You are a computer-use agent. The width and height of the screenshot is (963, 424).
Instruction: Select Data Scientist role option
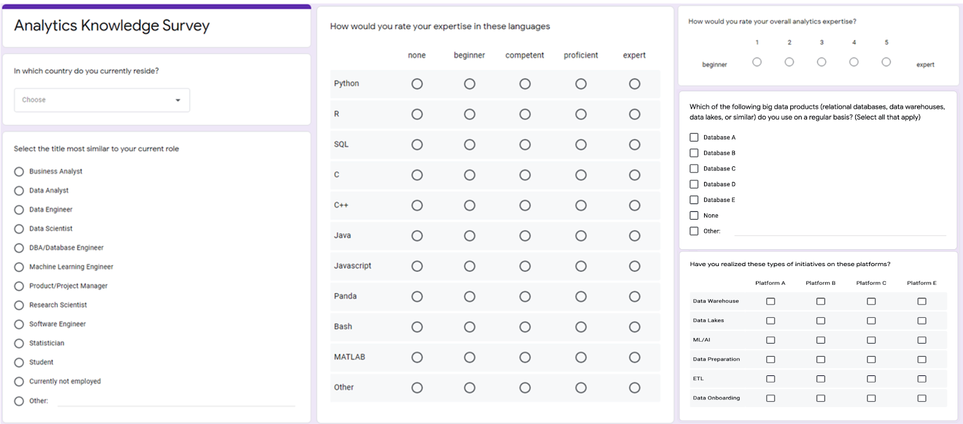click(x=19, y=229)
